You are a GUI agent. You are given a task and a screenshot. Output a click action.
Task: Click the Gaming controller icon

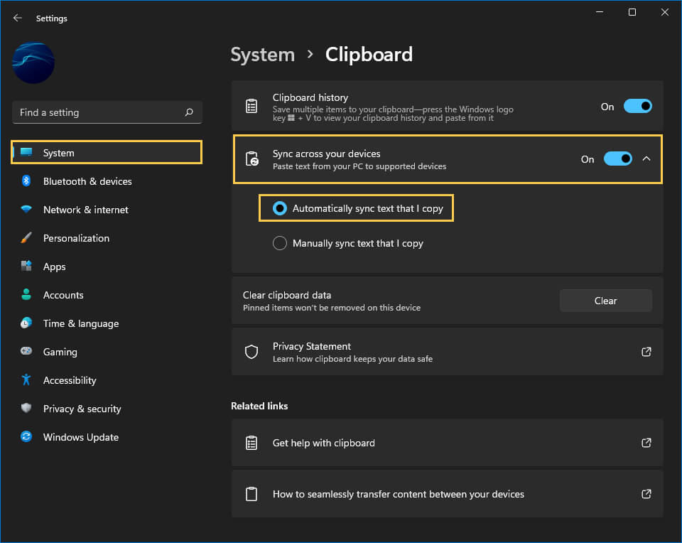pyautogui.click(x=26, y=351)
